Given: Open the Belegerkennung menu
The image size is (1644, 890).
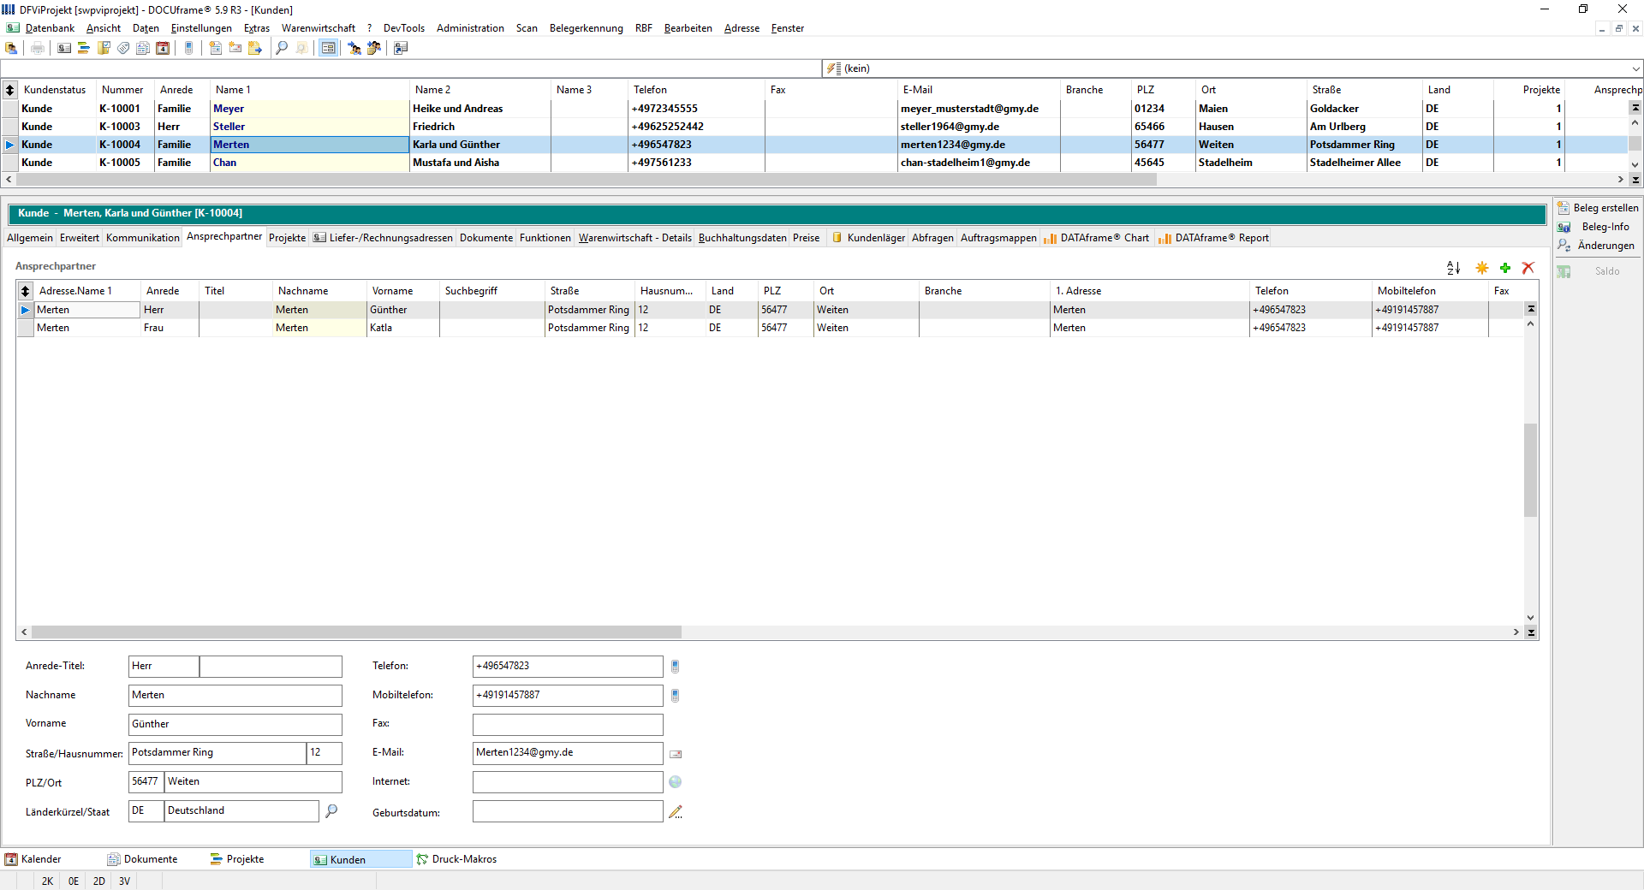Looking at the screenshot, I should pyautogui.click(x=586, y=28).
